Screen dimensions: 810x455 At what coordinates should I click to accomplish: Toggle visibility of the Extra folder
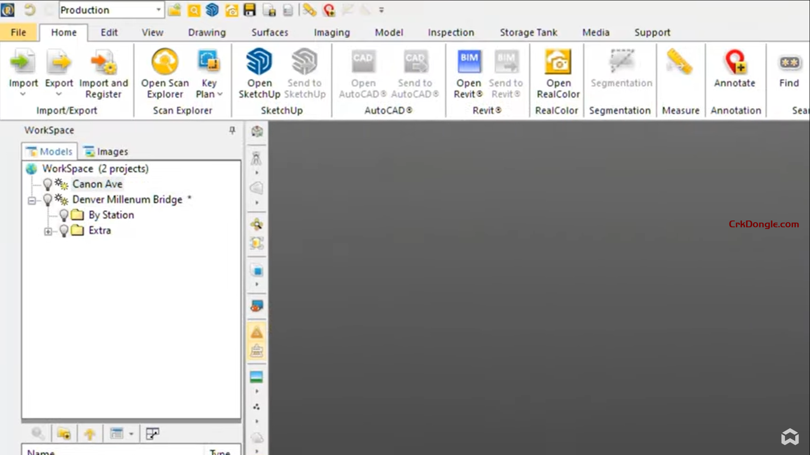tap(64, 230)
